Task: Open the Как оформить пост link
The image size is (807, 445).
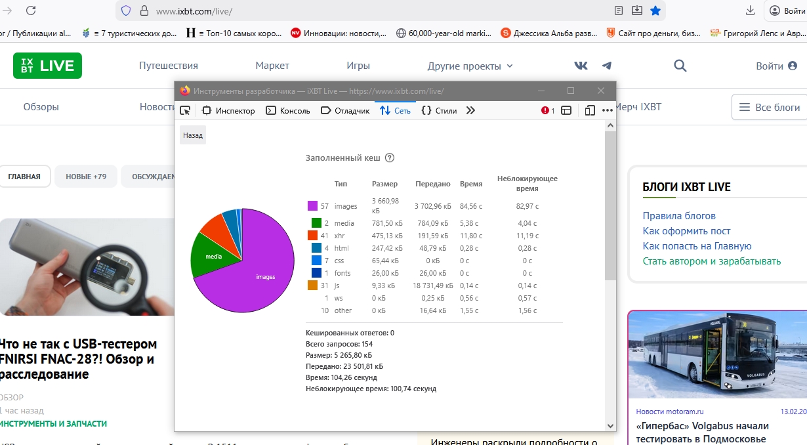Action: [686, 231]
